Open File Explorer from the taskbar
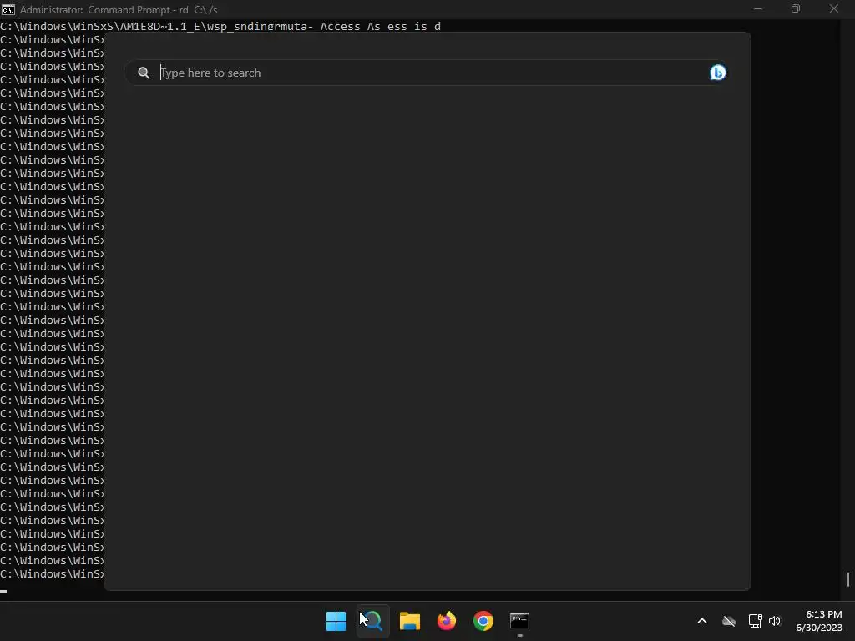 (409, 621)
